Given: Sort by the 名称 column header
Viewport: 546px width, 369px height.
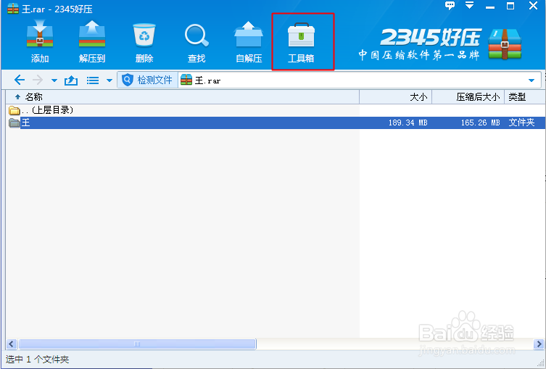Looking at the screenshot, I should 183,97.
